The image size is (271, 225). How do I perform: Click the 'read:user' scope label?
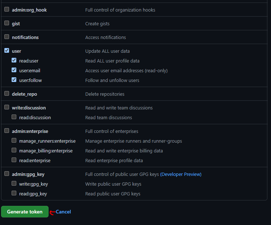[x=29, y=61]
